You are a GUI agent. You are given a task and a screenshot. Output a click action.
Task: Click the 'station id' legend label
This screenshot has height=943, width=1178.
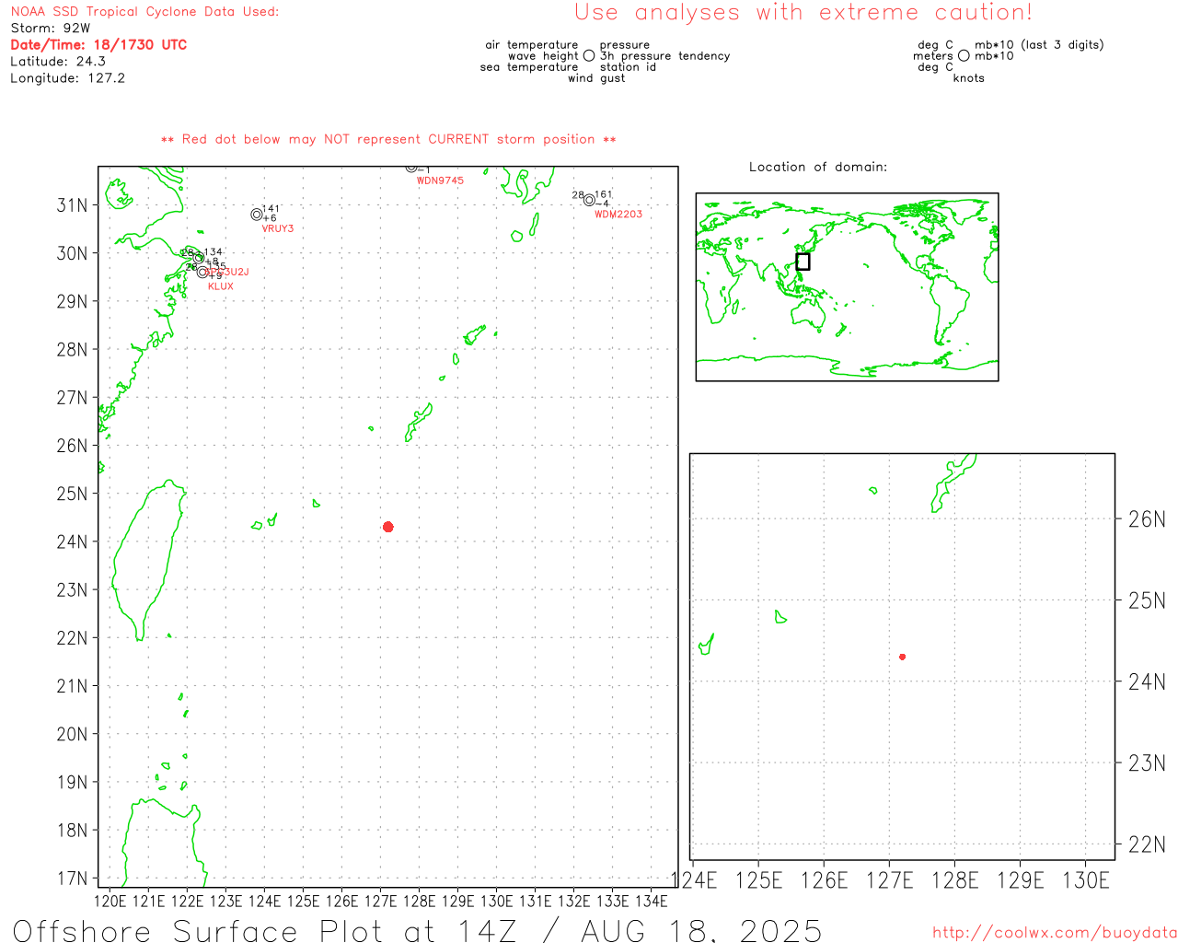coord(628,67)
